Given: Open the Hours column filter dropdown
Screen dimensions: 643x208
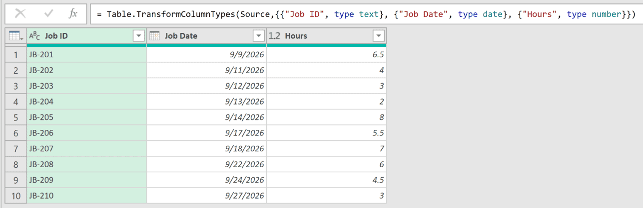Looking at the screenshot, I should (378, 36).
